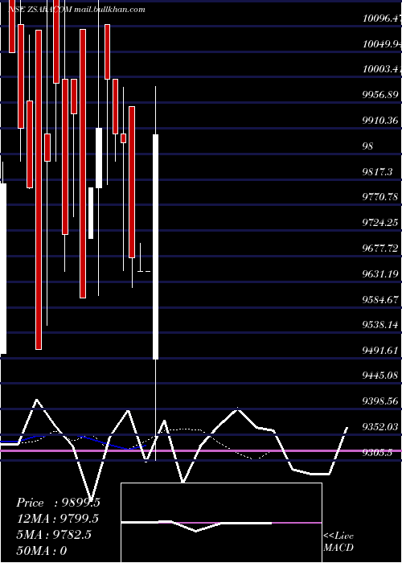
Task: Click the price label 9677.72
Action: coord(380,248)
